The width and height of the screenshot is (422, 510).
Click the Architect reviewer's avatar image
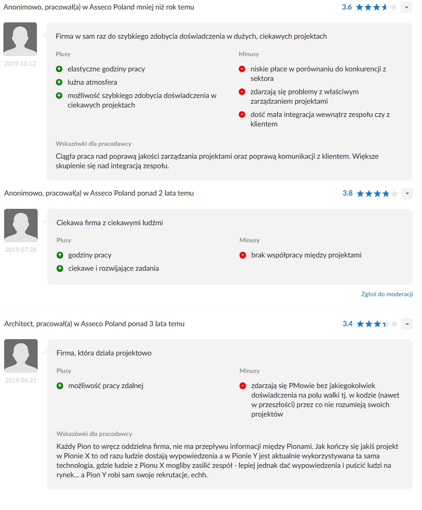click(x=21, y=356)
